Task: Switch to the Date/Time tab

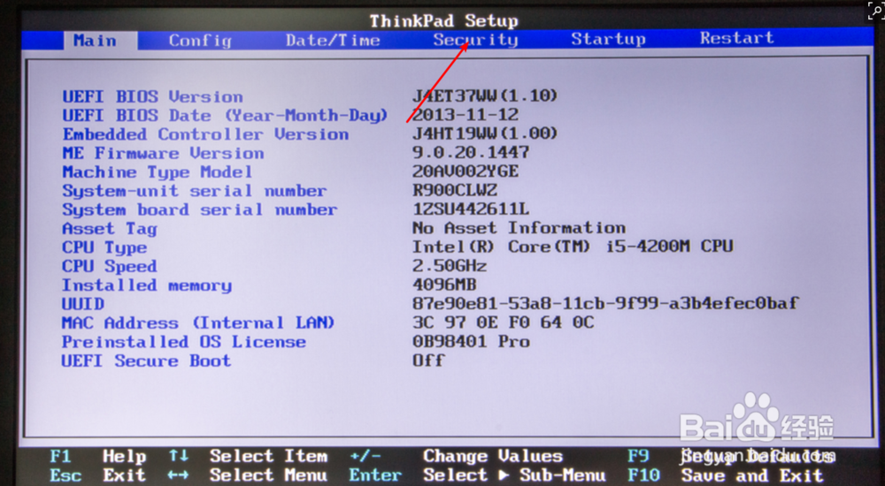Action: click(333, 40)
